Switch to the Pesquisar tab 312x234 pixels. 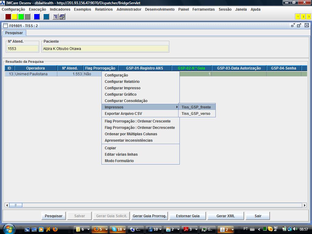pyautogui.click(x=14, y=33)
